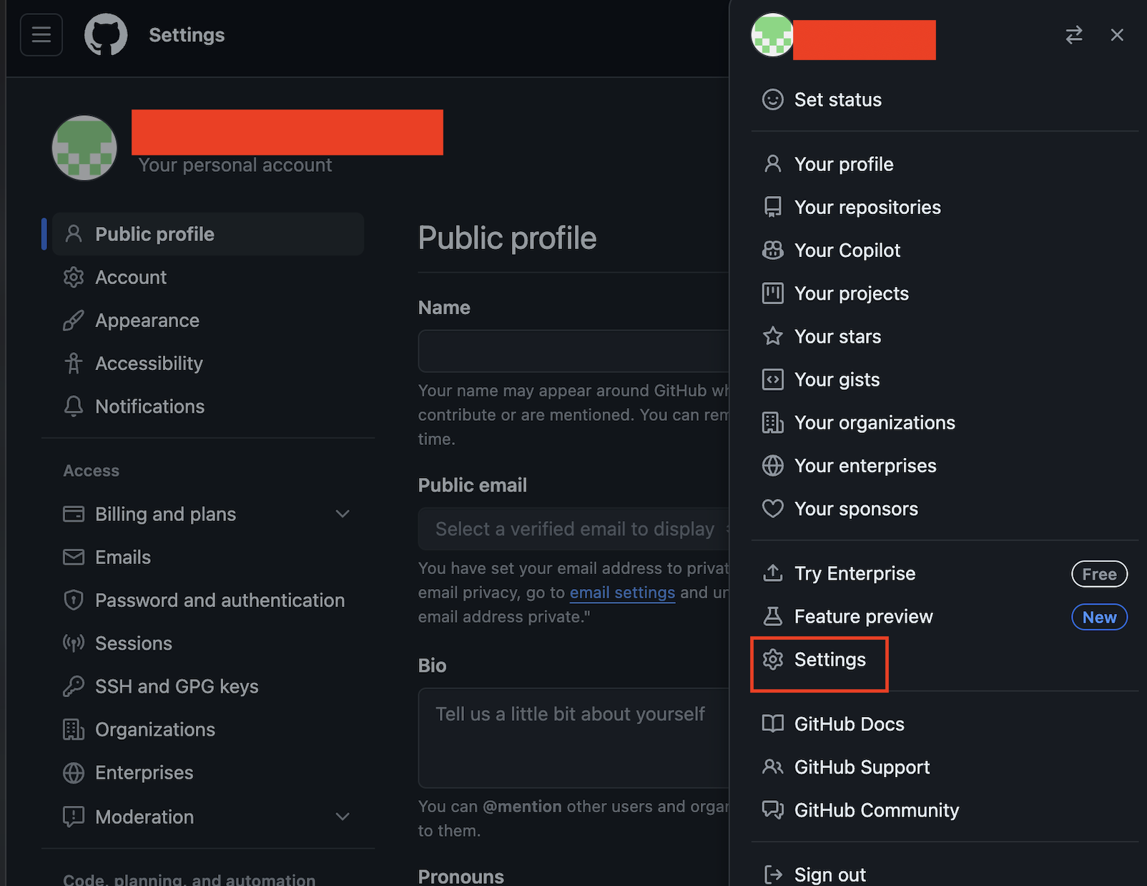Click the beaker icon beside Feature preview
Viewport: 1147px width, 886px height.
tap(772, 616)
